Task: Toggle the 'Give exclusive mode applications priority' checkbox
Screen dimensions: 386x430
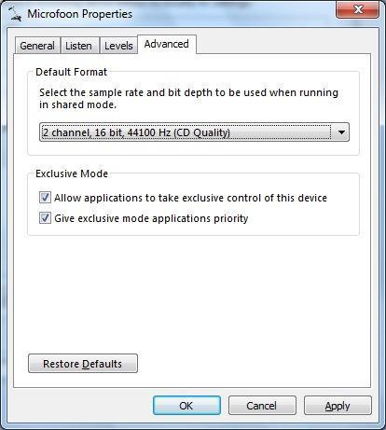Action: point(45,218)
